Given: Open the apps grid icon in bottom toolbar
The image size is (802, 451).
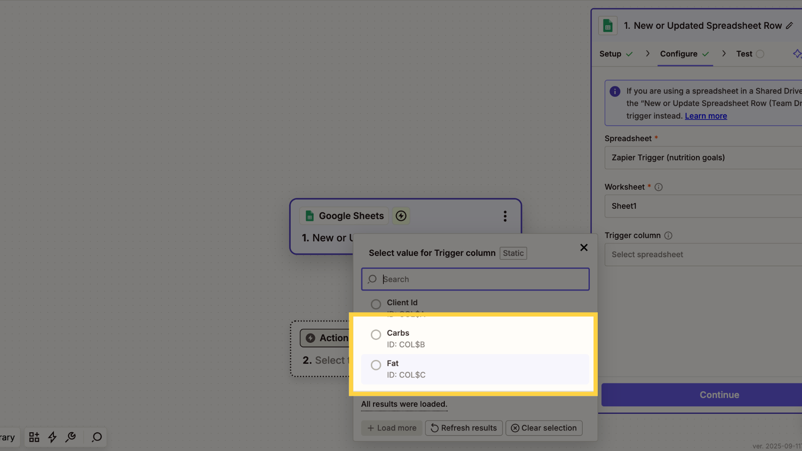Looking at the screenshot, I should (34, 437).
